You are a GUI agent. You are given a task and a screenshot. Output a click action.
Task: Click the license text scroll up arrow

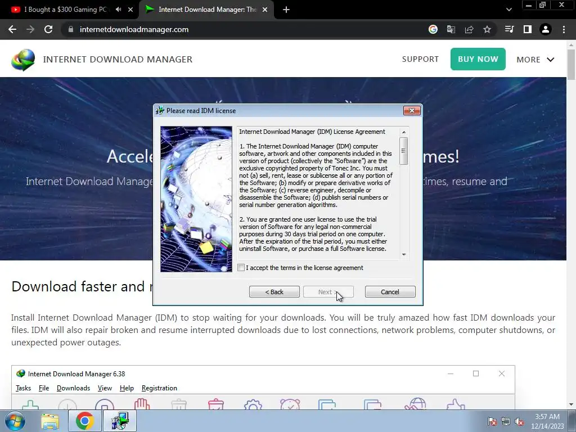pos(404,132)
